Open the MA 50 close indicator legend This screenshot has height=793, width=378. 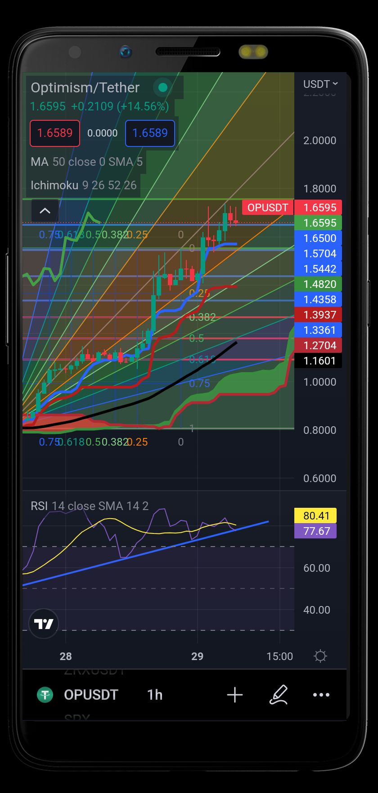[86, 162]
